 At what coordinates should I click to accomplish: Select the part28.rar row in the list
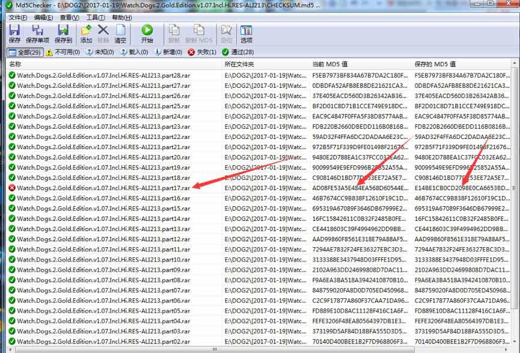258,75
